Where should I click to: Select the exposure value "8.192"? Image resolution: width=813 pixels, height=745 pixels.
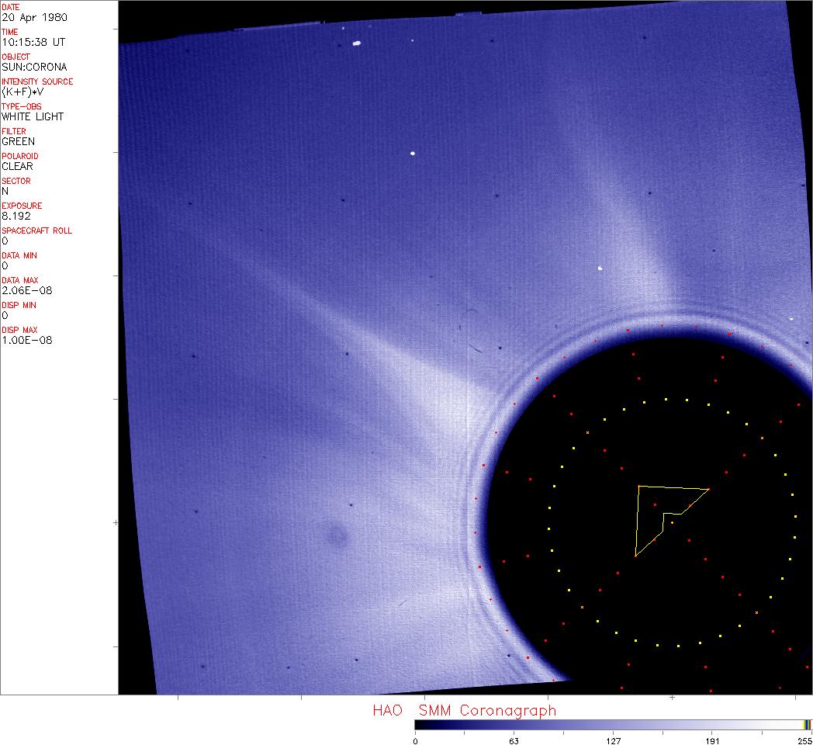click(16, 216)
